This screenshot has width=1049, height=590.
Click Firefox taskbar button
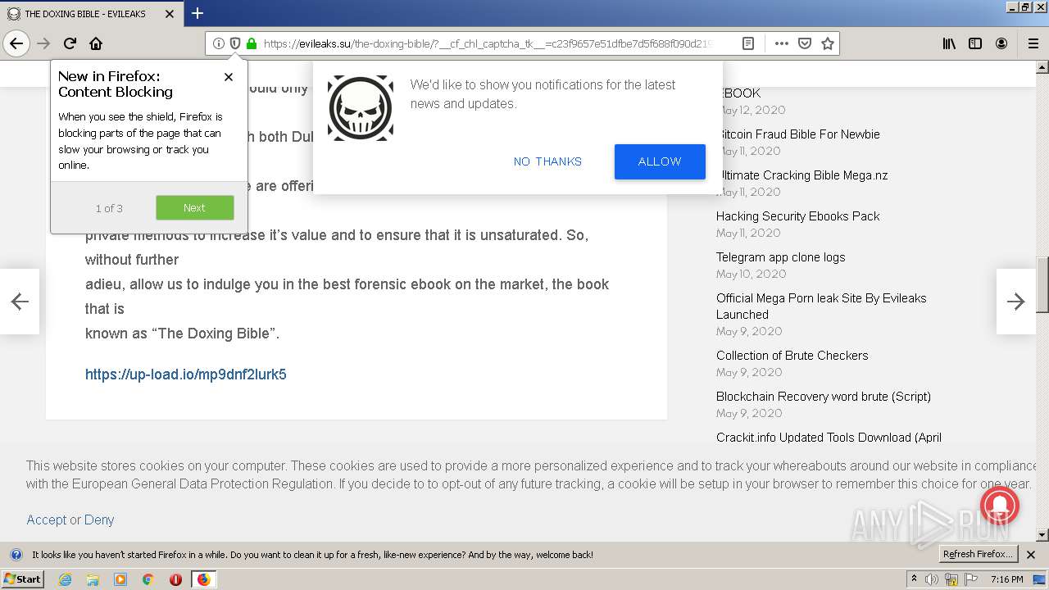point(203,579)
